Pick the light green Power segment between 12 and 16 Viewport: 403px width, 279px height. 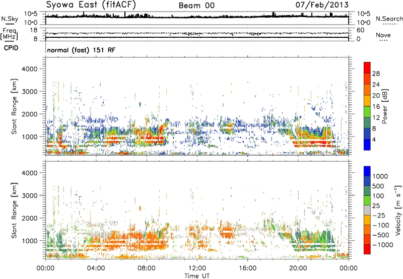[367, 112]
